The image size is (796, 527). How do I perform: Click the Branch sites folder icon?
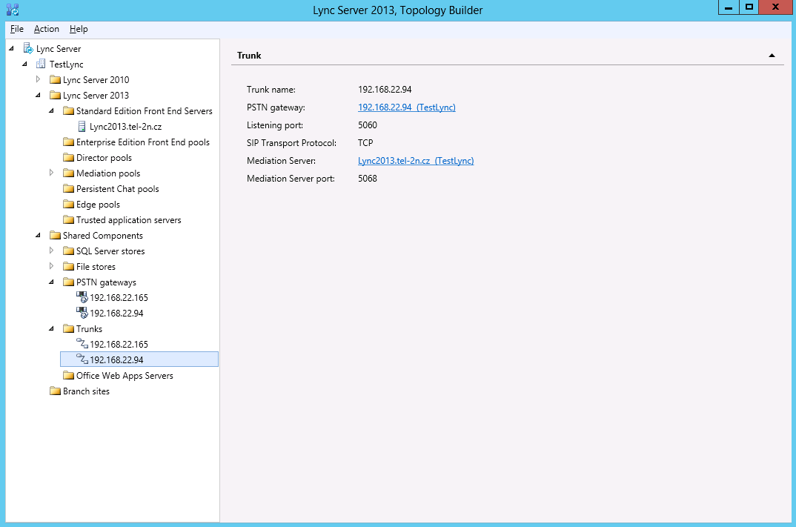pos(55,391)
